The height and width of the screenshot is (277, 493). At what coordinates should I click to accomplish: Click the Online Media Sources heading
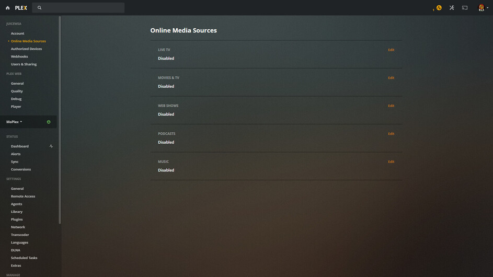(184, 30)
